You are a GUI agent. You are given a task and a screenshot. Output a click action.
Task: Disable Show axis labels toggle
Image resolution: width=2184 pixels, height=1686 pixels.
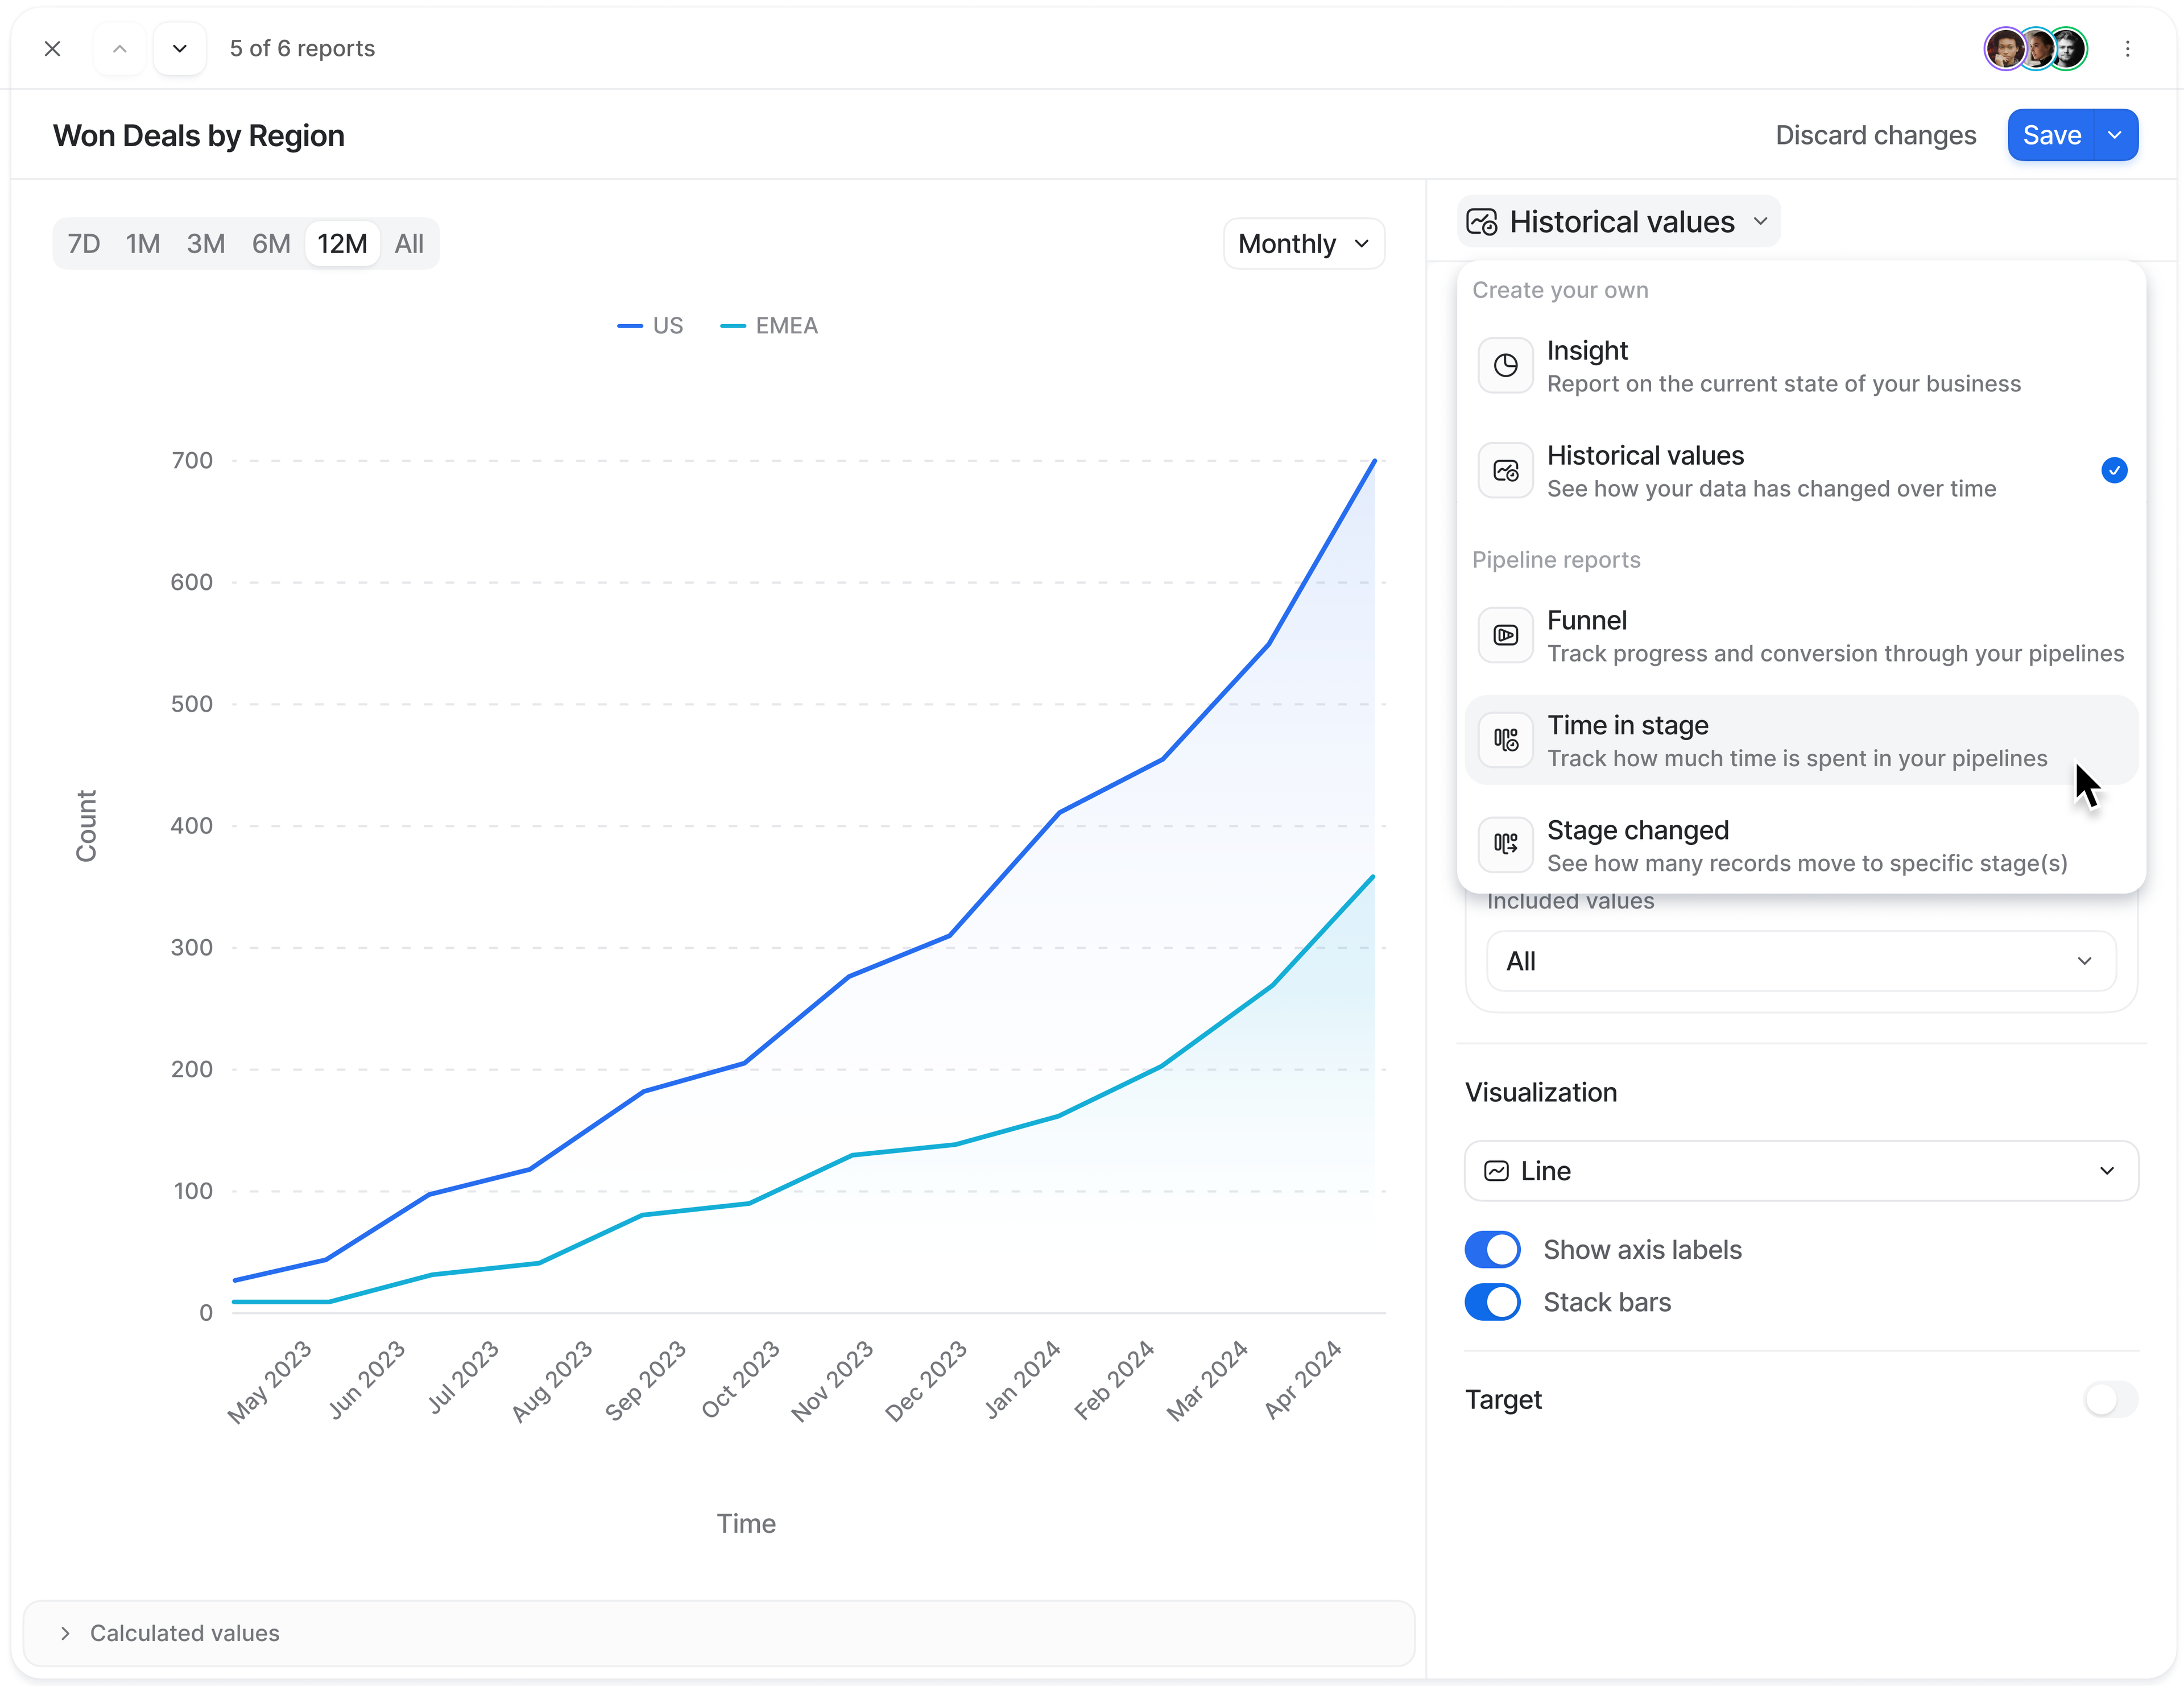(1492, 1250)
